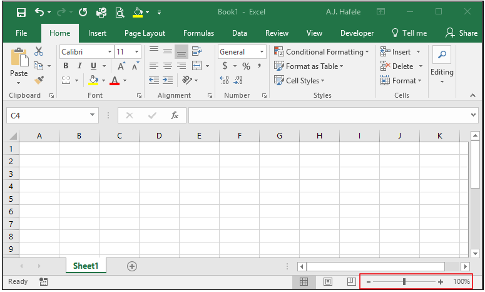Open the Calibri font name dropdown

(110, 52)
